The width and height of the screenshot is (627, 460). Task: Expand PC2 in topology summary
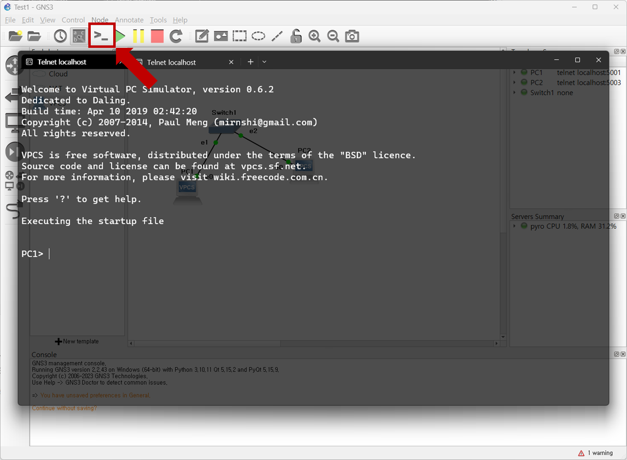point(515,83)
